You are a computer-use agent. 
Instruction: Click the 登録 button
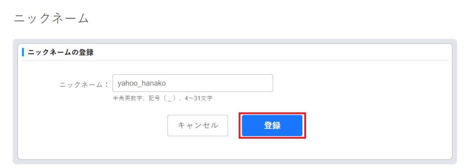[272, 126]
